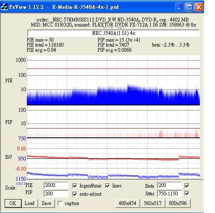Click the PIF graph axis label

pyautogui.click(x=9, y=122)
